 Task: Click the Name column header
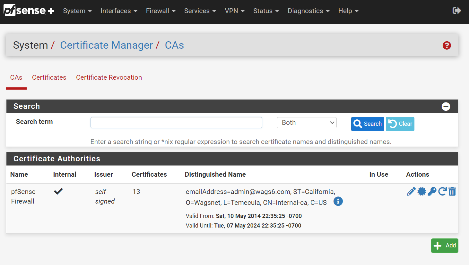tap(19, 174)
